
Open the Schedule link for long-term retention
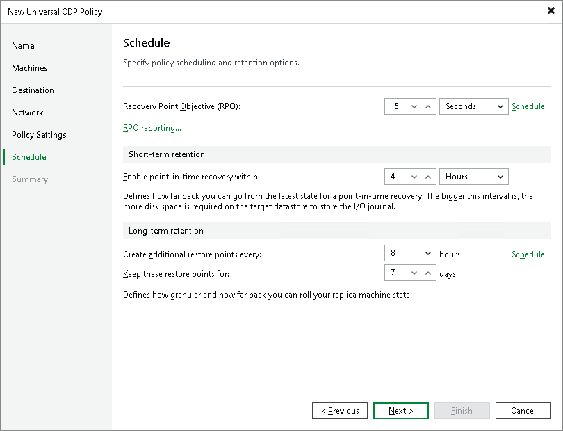[530, 254]
